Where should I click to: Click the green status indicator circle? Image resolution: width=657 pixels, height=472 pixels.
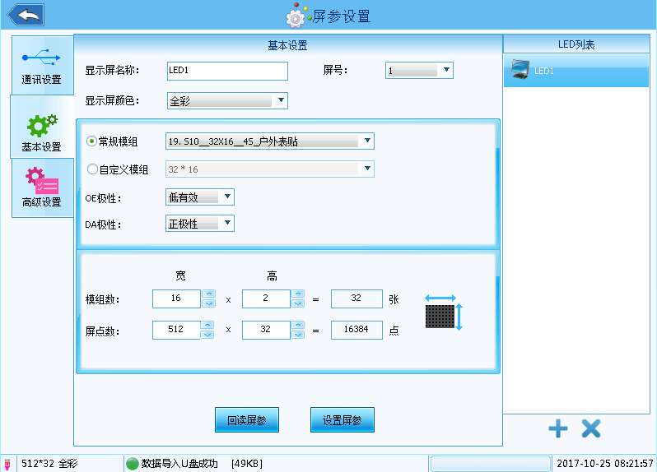(x=133, y=464)
